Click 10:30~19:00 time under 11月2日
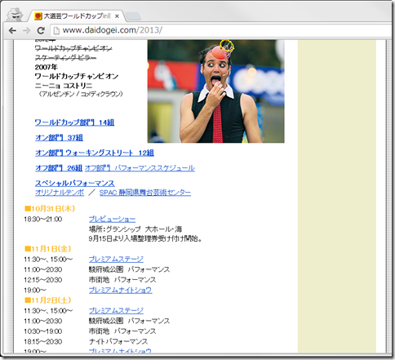 click(43, 331)
